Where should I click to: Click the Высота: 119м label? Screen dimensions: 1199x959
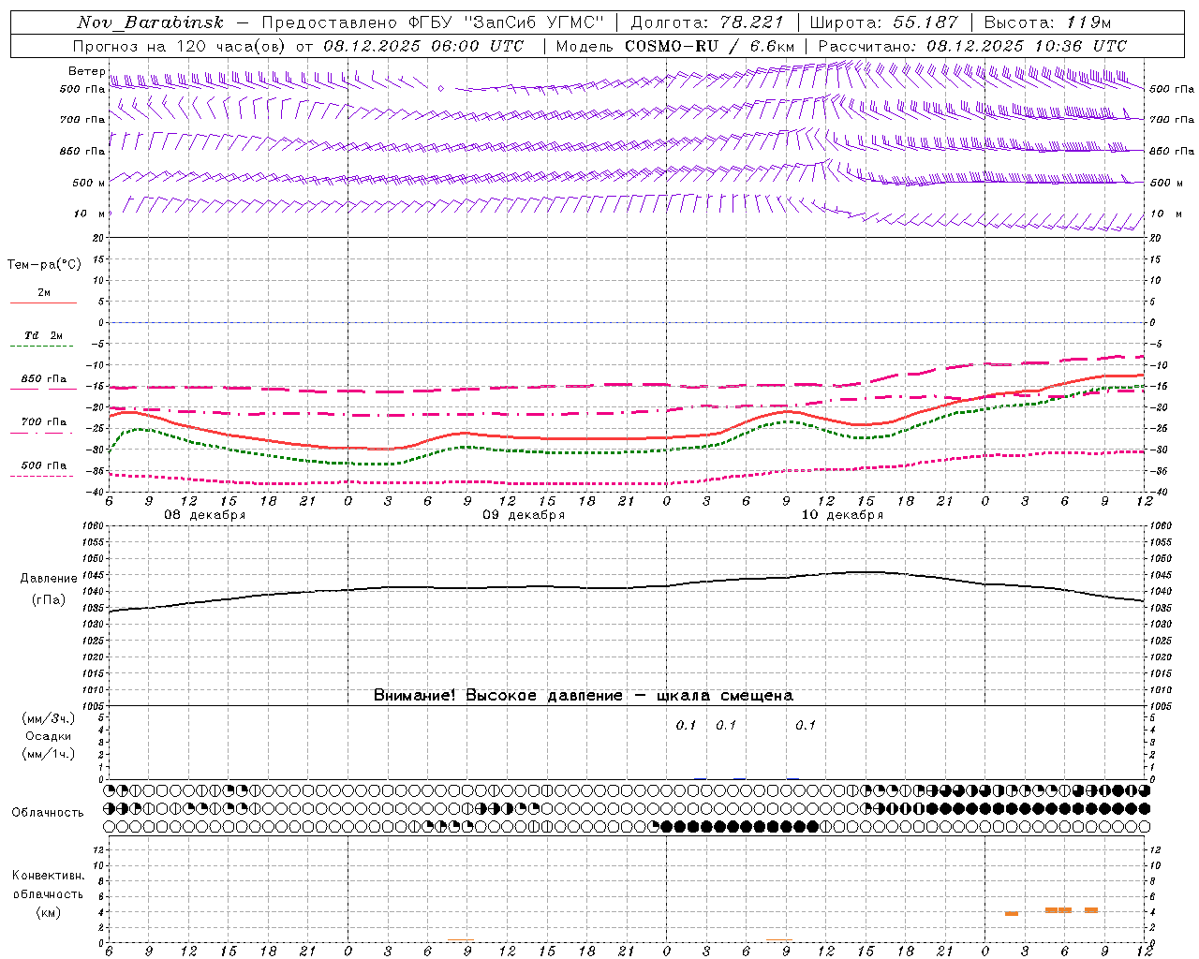[x=1047, y=22]
